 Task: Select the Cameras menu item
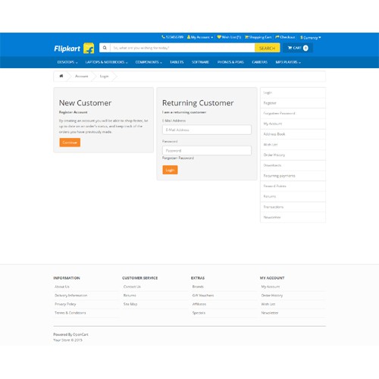(259, 62)
